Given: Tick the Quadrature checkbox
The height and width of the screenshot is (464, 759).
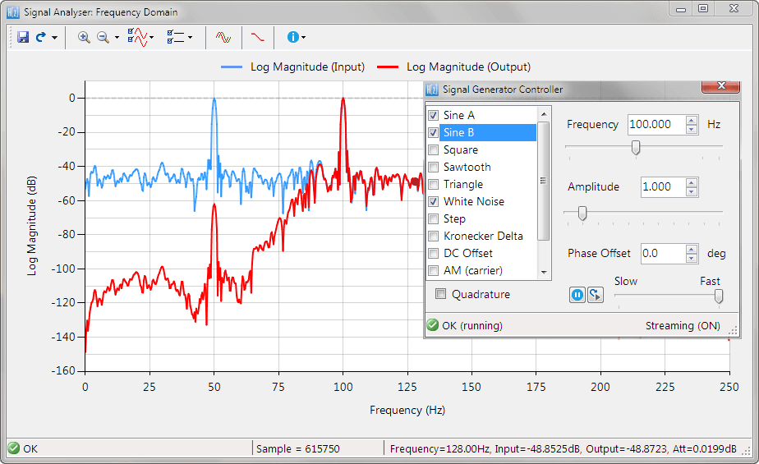Looking at the screenshot, I should pyautogui.click(x=441, y=294).
